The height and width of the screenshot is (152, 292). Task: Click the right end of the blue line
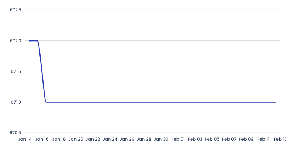click(x=276, y=102)
